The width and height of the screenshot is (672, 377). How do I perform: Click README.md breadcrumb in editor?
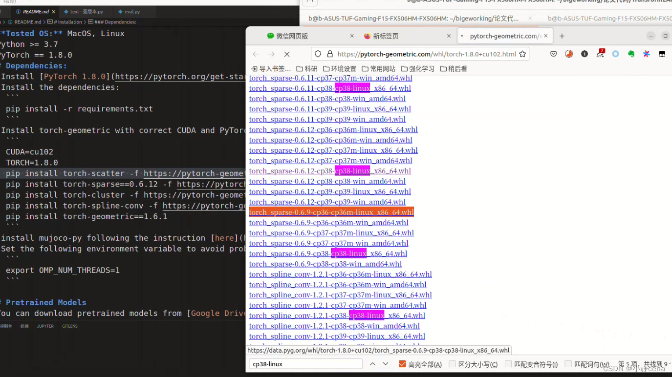pos(24,22)
